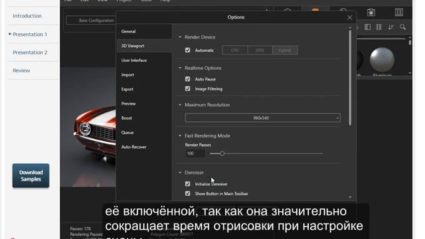Viewport: 425px width, 239px height.
Task: Expand the Presentation 1 sidebar item arrow
Action: tap(10, 34)
